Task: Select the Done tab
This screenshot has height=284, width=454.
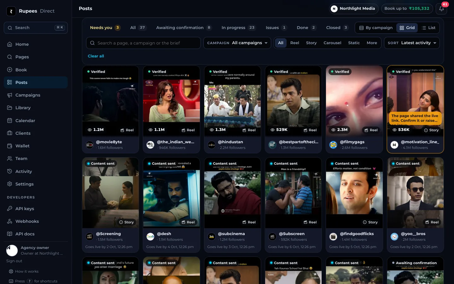Action: pyautogui.click(x=306, y=28)
